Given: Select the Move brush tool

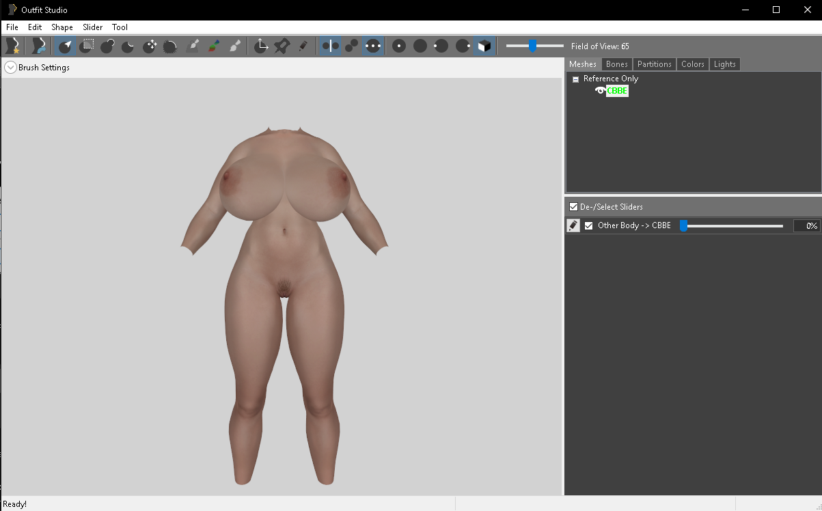Looking at the screenshot, I should coord(150,46).
